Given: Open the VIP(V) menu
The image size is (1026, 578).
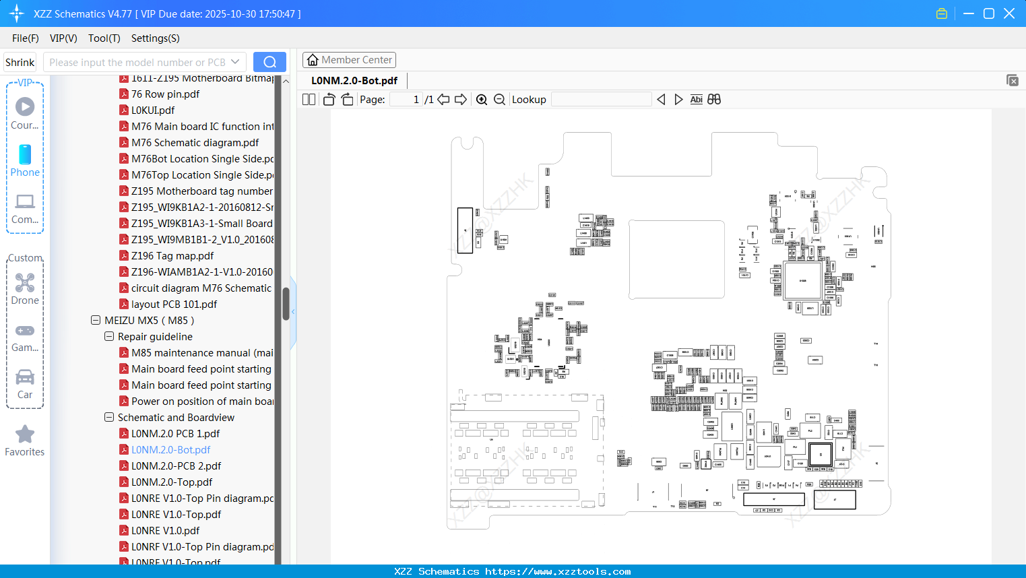Looking at the screenshot, I should (x=63, y=38).
